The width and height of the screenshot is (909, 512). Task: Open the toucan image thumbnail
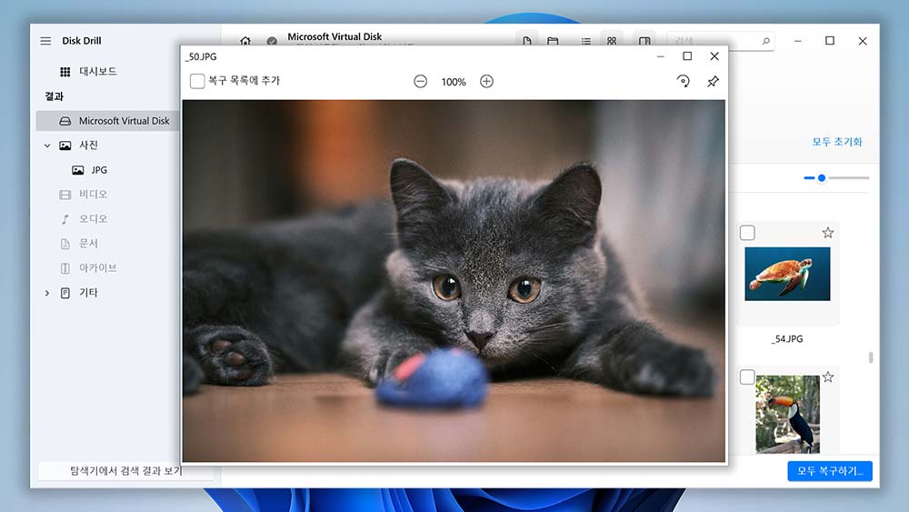tap(788, 414)
